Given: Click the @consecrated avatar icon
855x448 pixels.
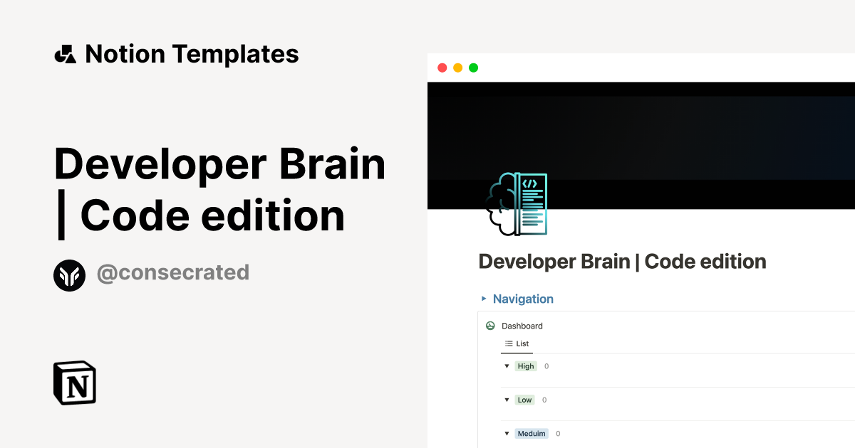Looking at the screenshot, I should pos(69,274).
